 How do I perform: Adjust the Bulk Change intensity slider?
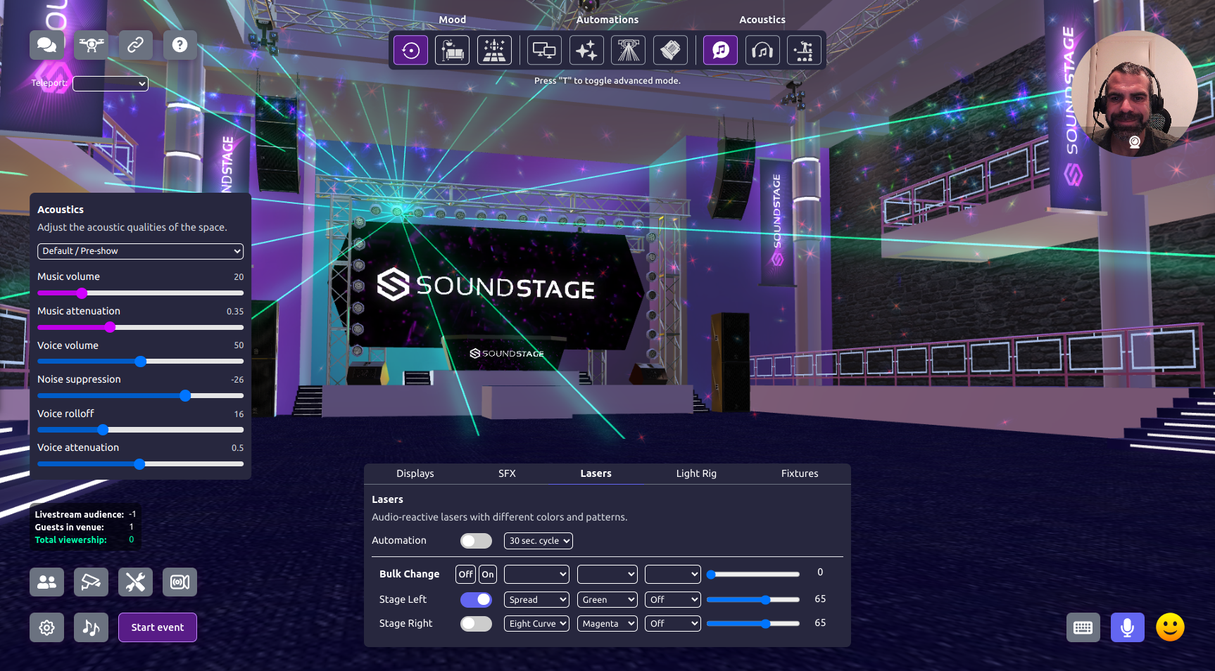(753, 575)
